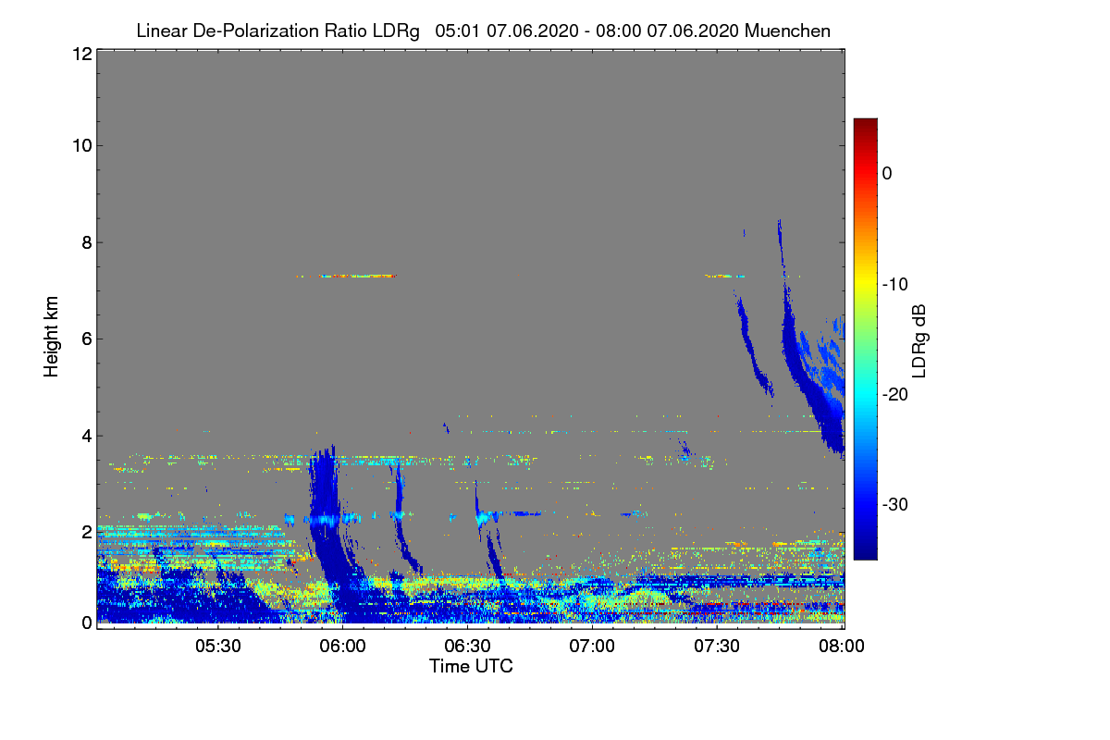Image resolution: width=1110 pixels, height=740 pixels.
Task: Click the 2 height tick label
Action: 86,531
